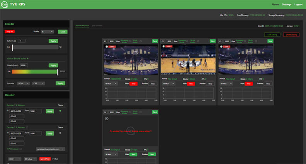Click the red LIVE badge on channel C1
The width and height of the screenshot is (306, 164).
(112, 47)
